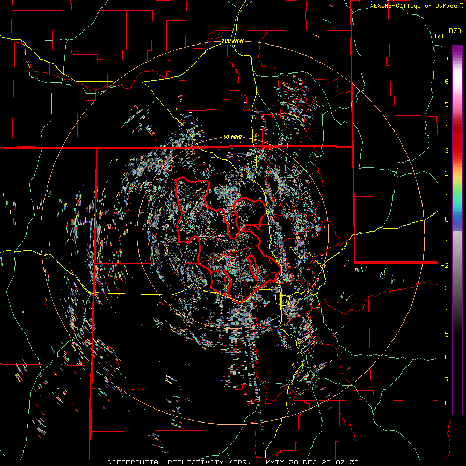
Task: Click the 0 value on the color scale
Action: [x=447, y=220]
